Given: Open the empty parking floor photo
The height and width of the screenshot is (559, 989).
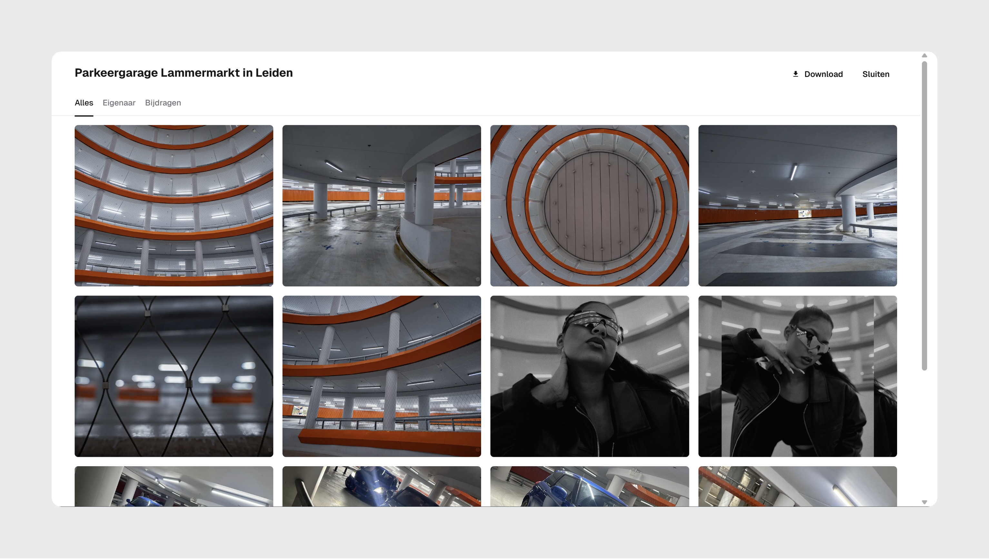Looking at the screenshot, I should click(797, 206).
